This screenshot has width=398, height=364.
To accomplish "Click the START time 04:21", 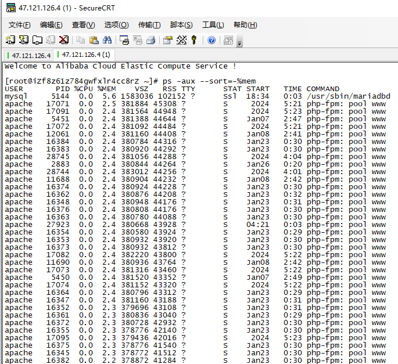I will tap(257, 225).
